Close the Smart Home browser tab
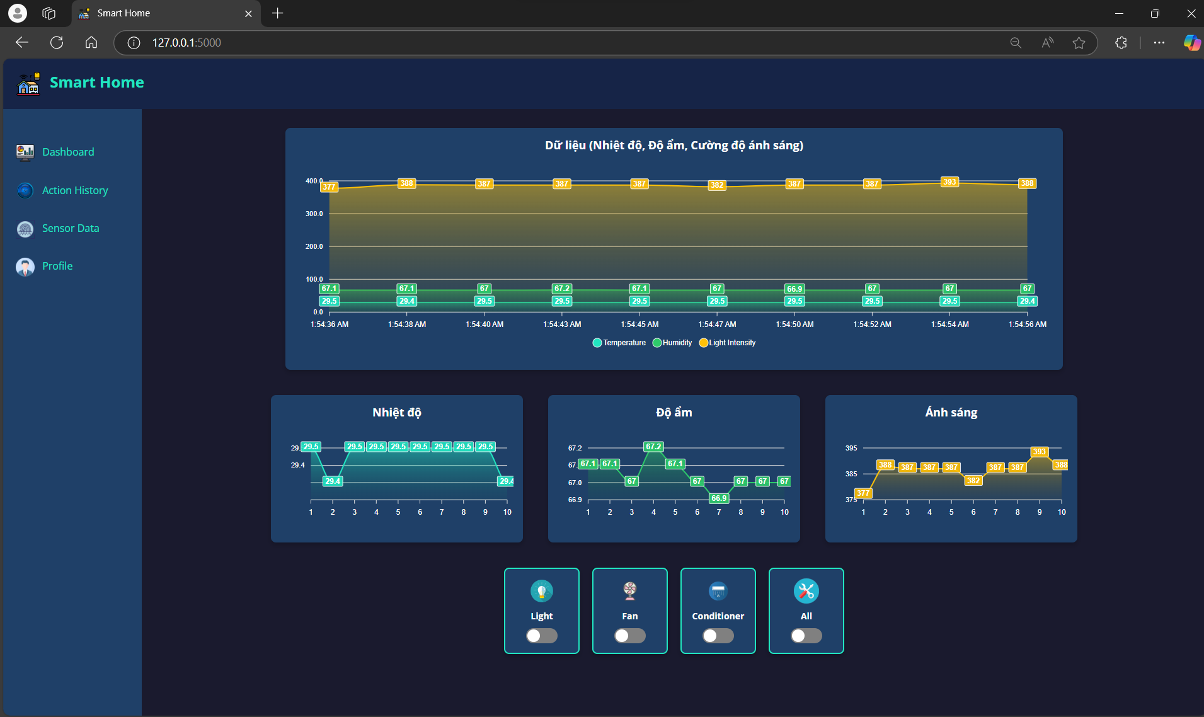 (x=248, y=13)
